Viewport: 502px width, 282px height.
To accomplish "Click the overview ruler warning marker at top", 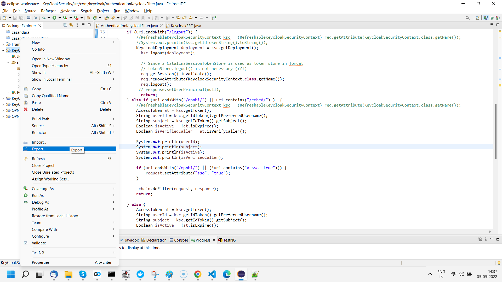I will tap(500, 32).
